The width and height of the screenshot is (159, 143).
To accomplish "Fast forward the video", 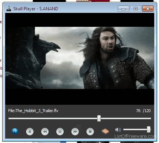I will (75, 132).
